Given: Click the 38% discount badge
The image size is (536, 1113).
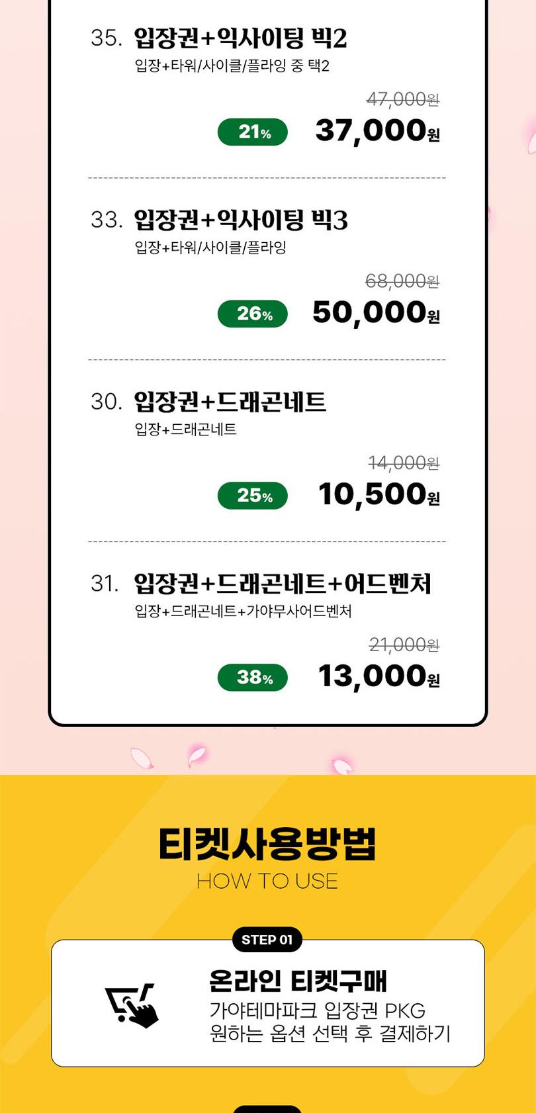Looking at the screenshot, I should click(253, 677).
